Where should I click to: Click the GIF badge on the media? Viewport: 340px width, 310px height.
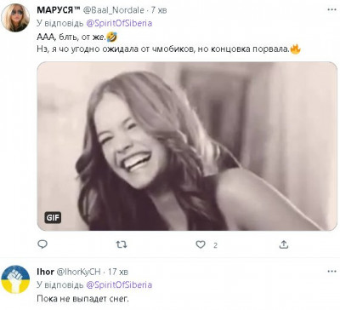click(53, 218)
